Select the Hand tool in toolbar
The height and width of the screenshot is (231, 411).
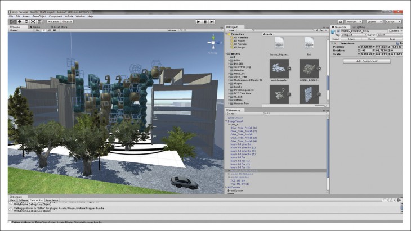[x=12, y=21]
